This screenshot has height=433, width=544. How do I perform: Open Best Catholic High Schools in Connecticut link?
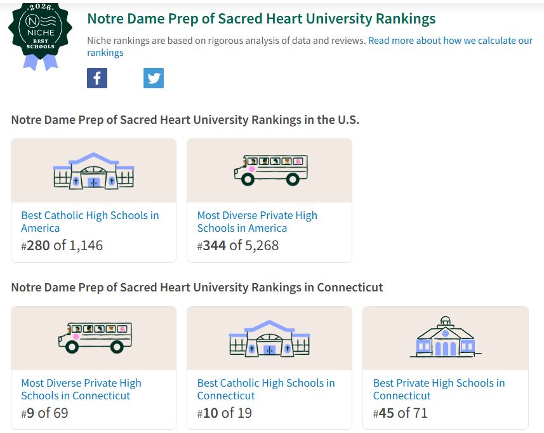click(266, 389)
